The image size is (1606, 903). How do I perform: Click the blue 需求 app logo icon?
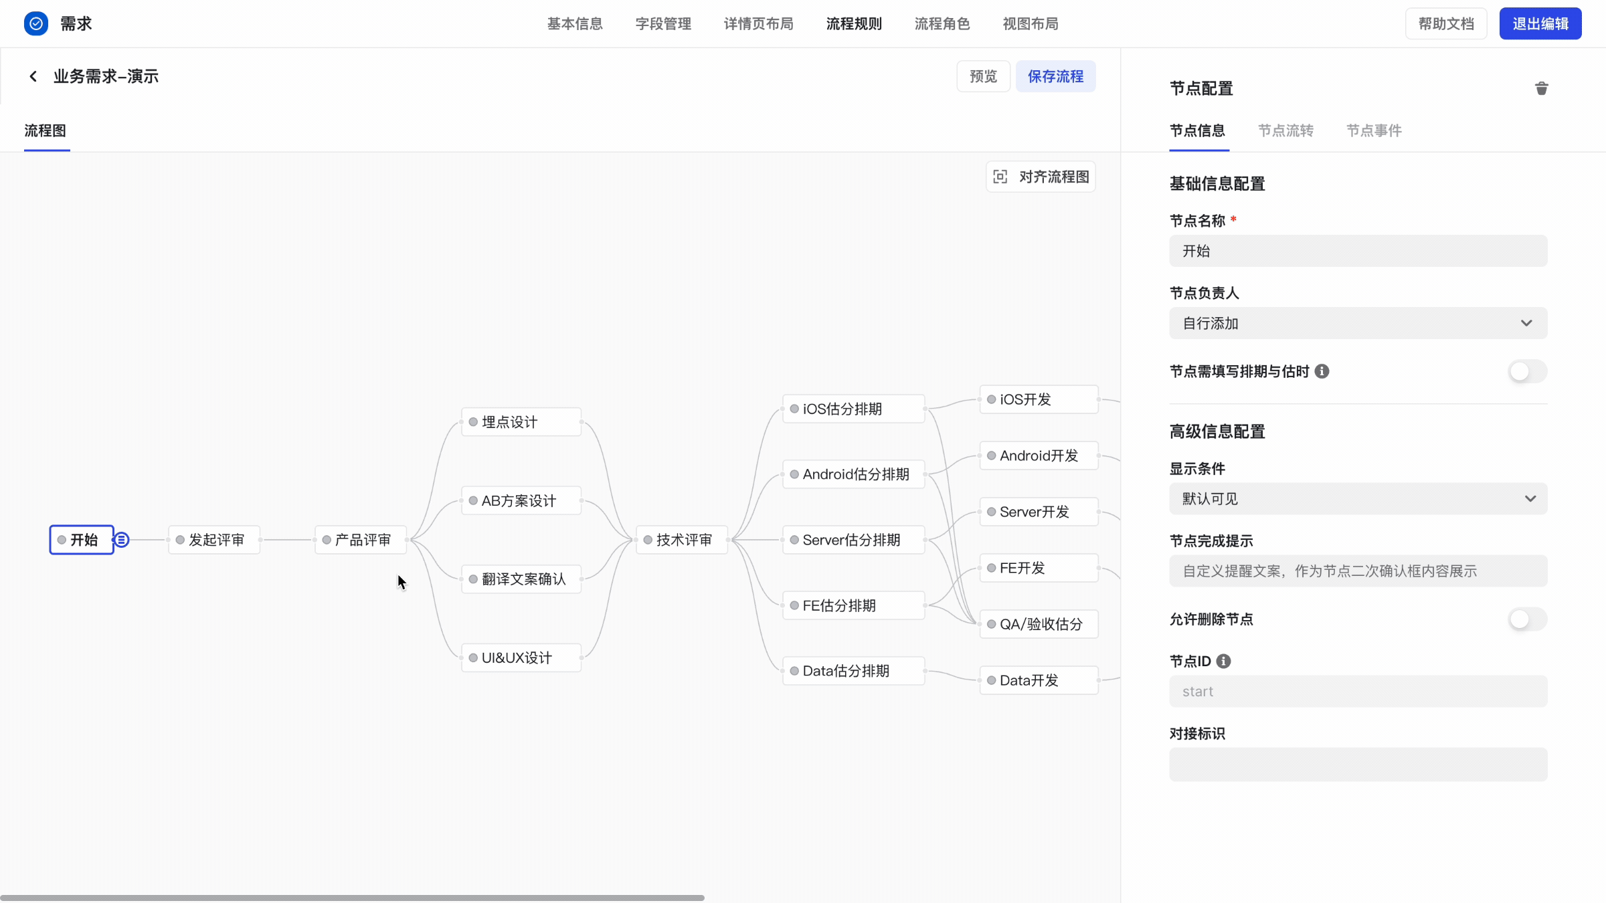(x=36, y=24)
